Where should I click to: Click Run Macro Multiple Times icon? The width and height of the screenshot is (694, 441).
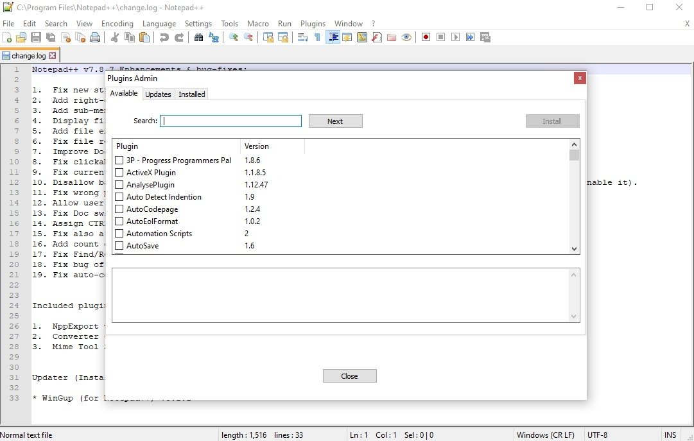470,37
